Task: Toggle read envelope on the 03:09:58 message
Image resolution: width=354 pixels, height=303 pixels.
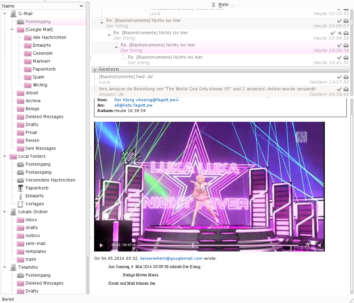Action: [x=346, y=33]
